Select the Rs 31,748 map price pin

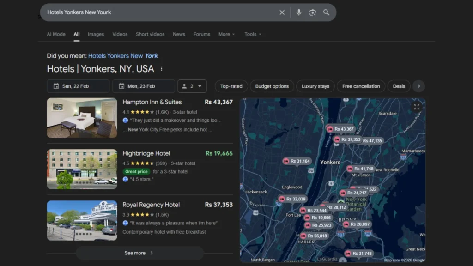click(x=358, y=254)
